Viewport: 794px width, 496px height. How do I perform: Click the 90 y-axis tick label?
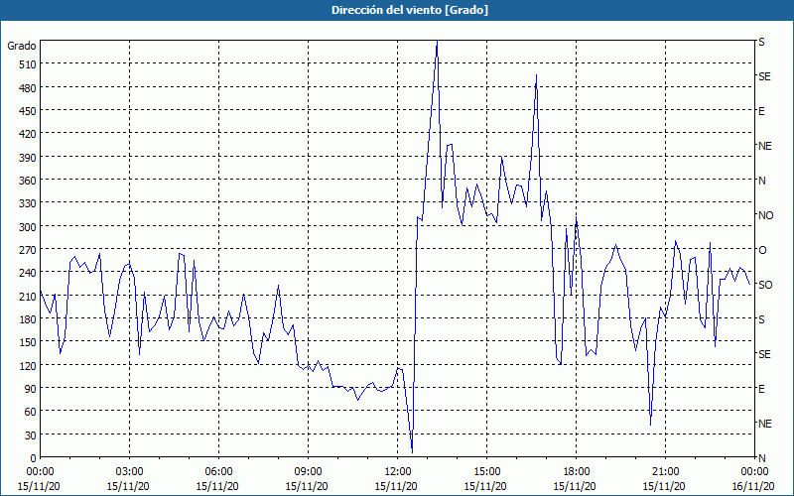pos(31,389)
